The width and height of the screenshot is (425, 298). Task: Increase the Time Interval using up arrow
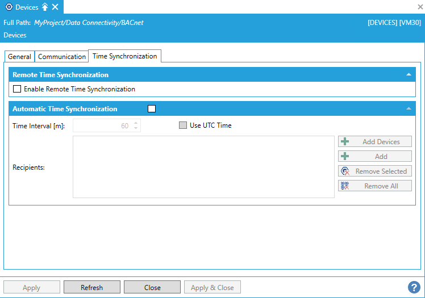click(136, 123)
